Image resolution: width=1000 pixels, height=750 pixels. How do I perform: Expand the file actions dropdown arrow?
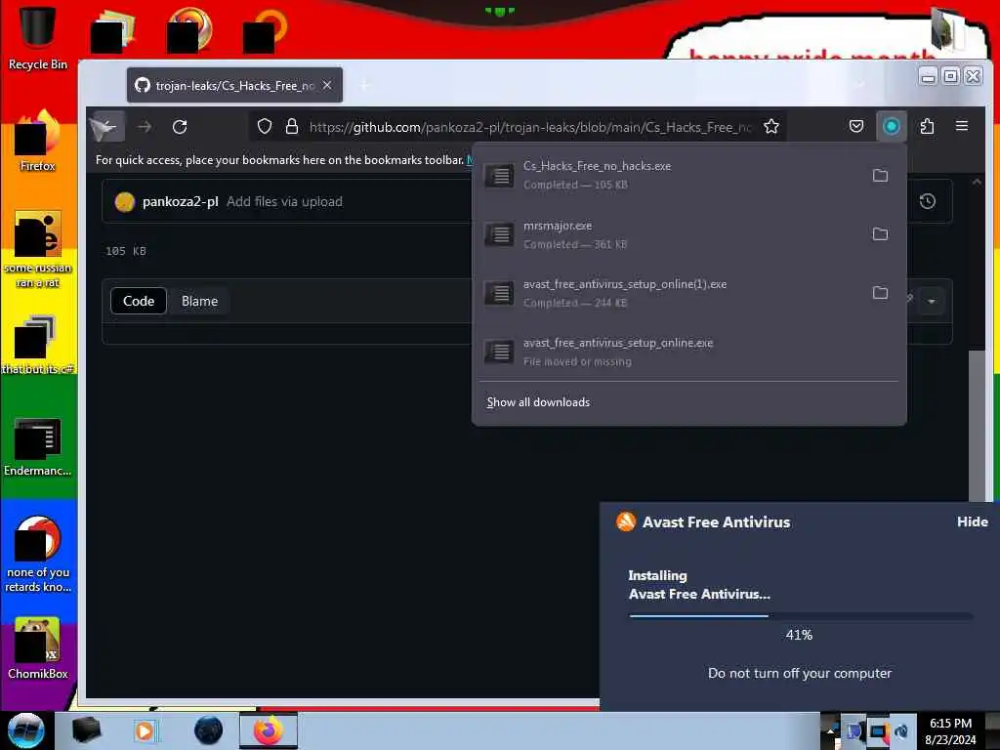[932, 301]
